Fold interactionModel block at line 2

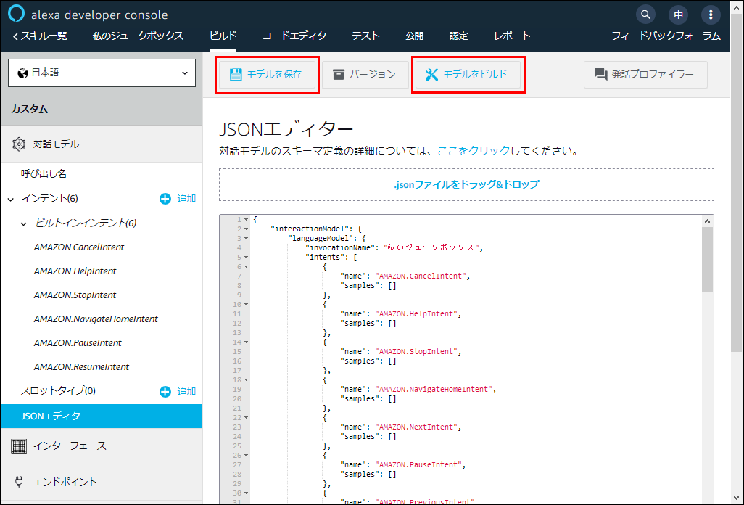pyautogui.click(x=247, y=229)
